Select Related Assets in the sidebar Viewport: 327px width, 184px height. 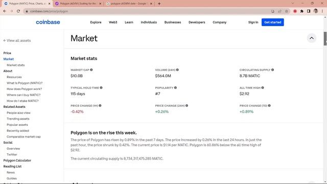[x=14, y=107]
